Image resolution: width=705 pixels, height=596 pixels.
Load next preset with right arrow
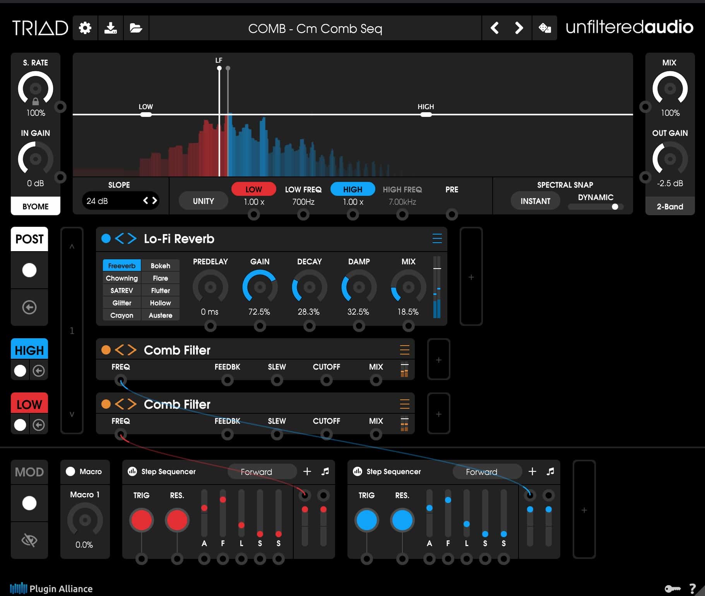click(x=519, y=28)
